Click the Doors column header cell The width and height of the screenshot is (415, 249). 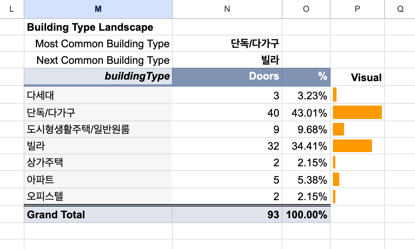click(227, 77)
